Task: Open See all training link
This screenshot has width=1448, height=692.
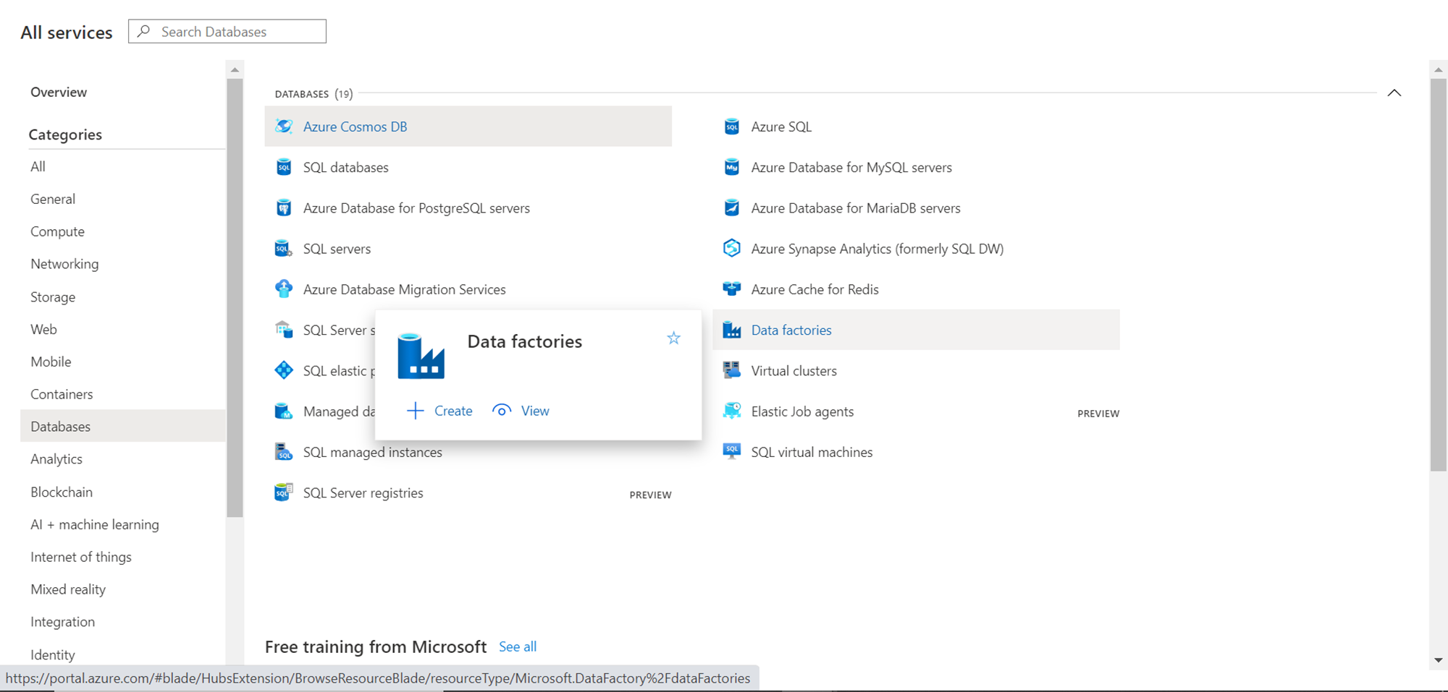Action: (518, 646)
